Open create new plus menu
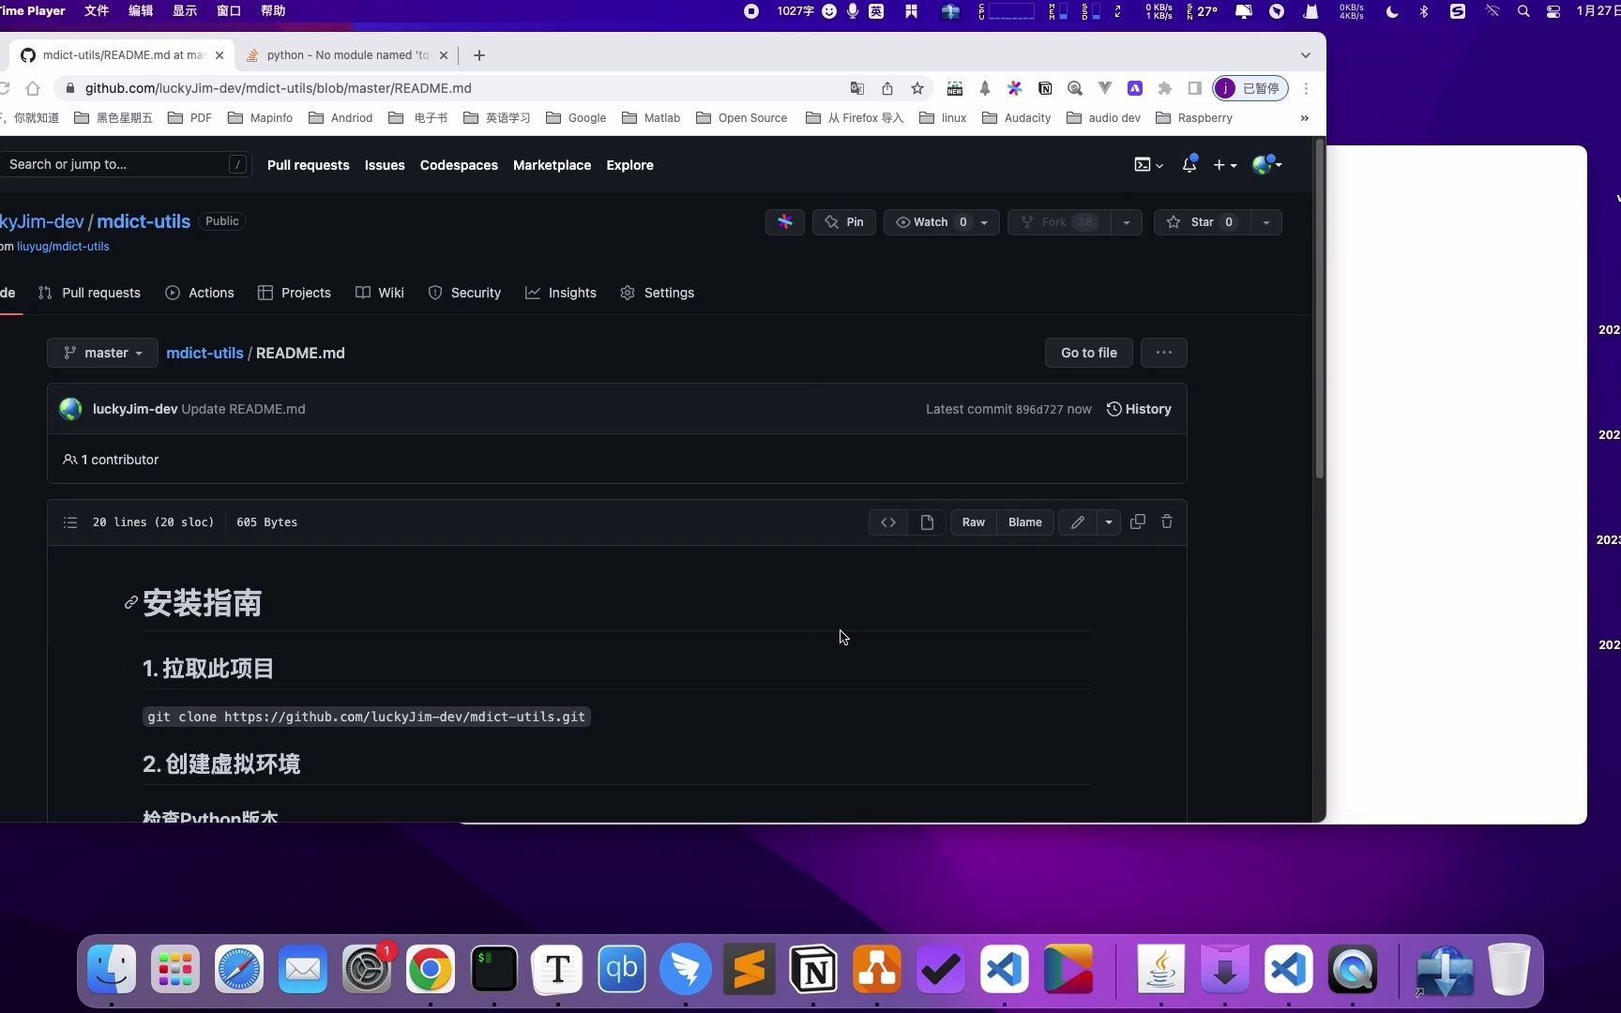 pyautogui.click(x=1224, y=165)
